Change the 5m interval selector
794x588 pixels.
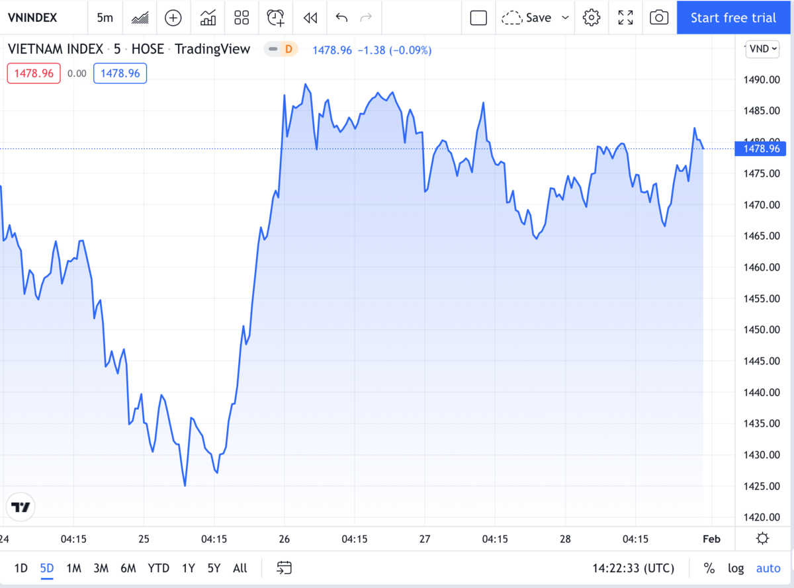pos(105,17)
